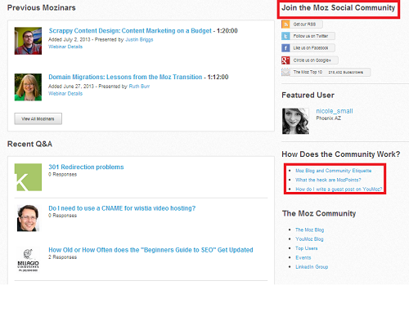Open presenter Ruth Burr profile link

139,87
